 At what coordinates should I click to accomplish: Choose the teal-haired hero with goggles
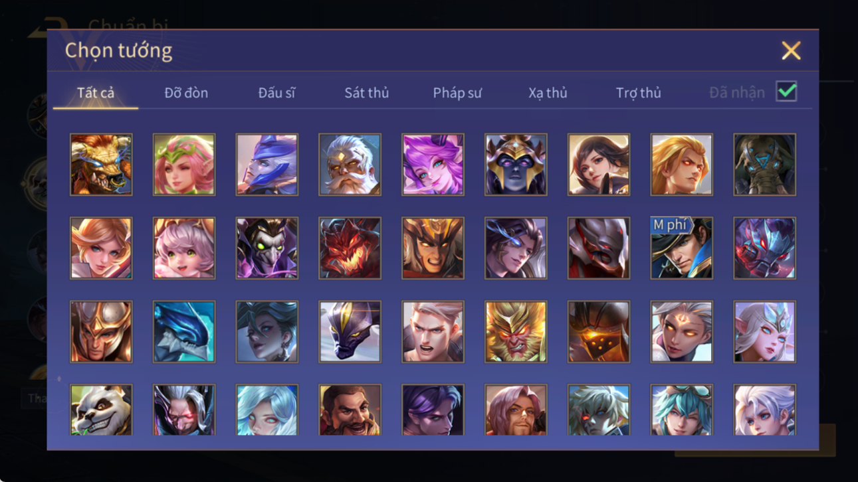(681, 410)
